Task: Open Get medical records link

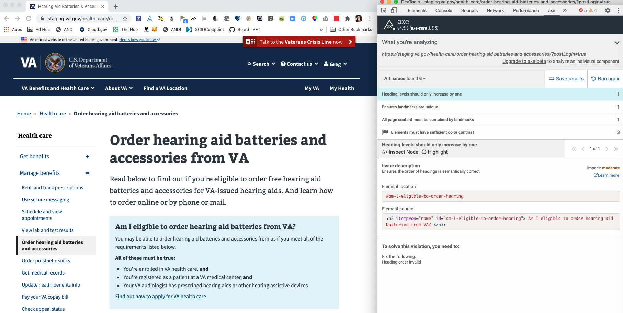Action: [x=43, y=273]
